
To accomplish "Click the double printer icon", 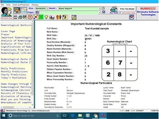I will pyautogui.click(x=20, y=17).
